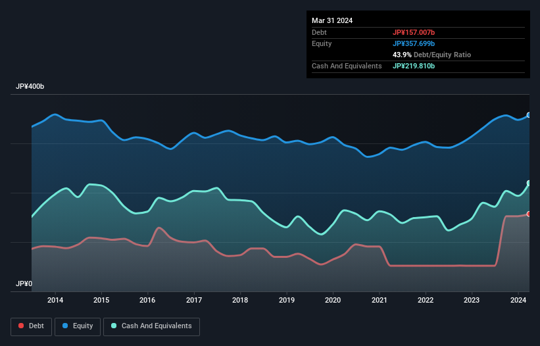Select the 2017 x-axis label

(194, 301)
